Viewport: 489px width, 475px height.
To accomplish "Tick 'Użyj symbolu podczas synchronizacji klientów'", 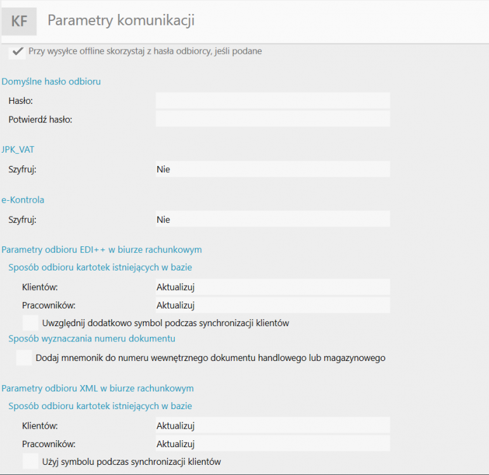I will [30, 461].
